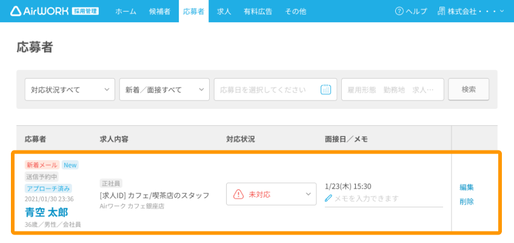Viewport: 514px width, 243px height.
Task: Open the 新着／面接すべて dropdown
Action: [164, 89]
